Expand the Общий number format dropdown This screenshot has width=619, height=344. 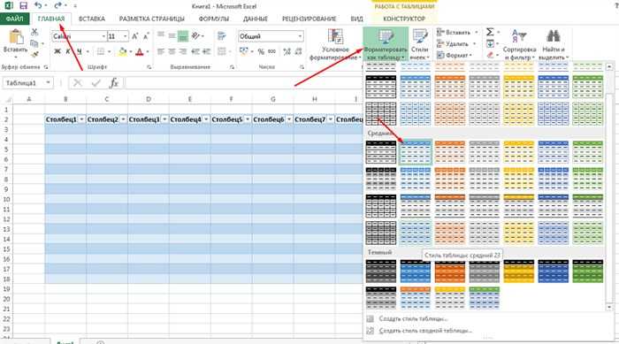[300, 36]
